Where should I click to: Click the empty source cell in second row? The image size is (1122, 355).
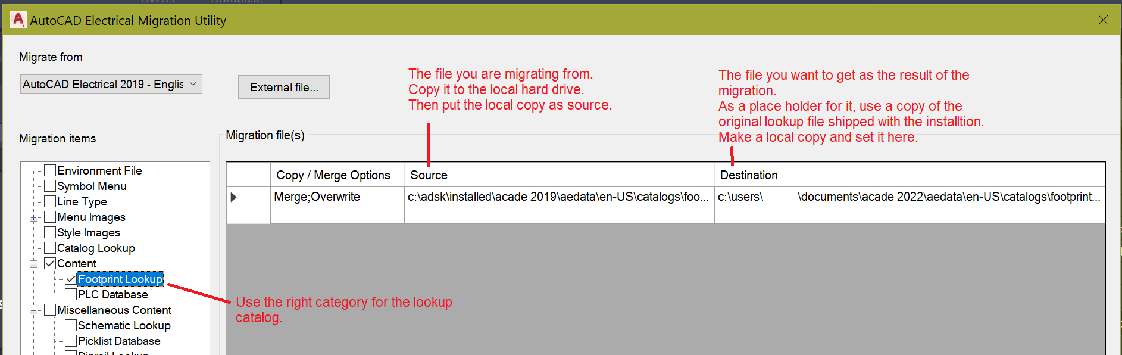[x=560, y=214]
